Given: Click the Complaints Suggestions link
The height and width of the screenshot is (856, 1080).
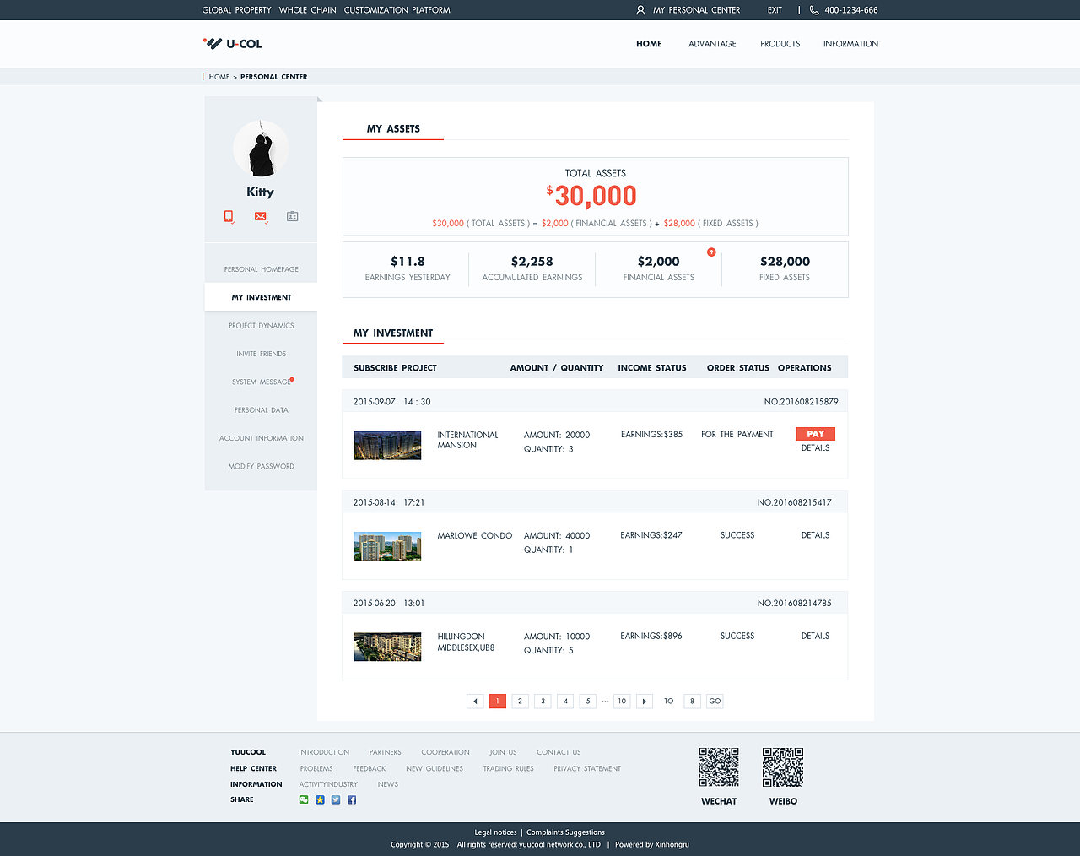Looking at the screenshot, I should pos(566,832).
